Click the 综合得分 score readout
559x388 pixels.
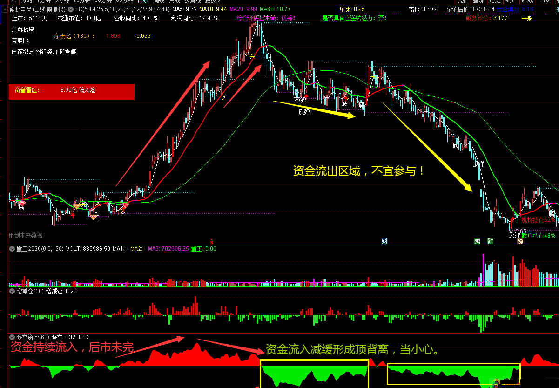coord(515,9)
